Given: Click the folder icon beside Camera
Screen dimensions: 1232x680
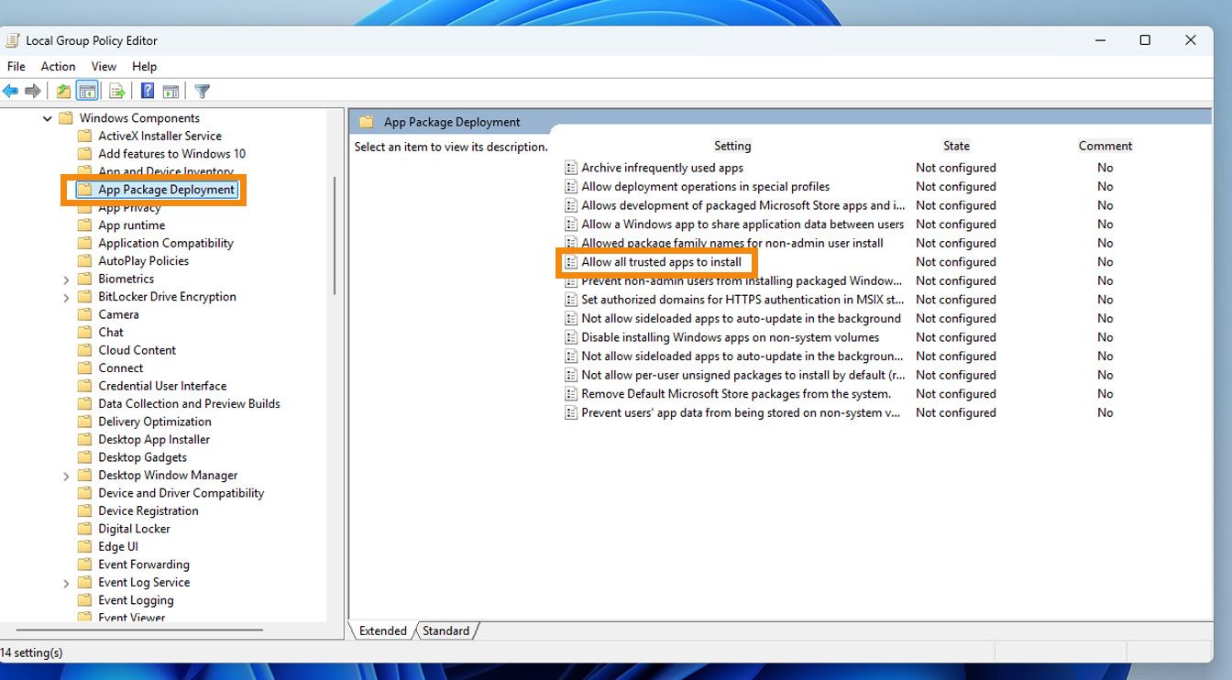Looking at the screenshot, I should click(84, 314).
